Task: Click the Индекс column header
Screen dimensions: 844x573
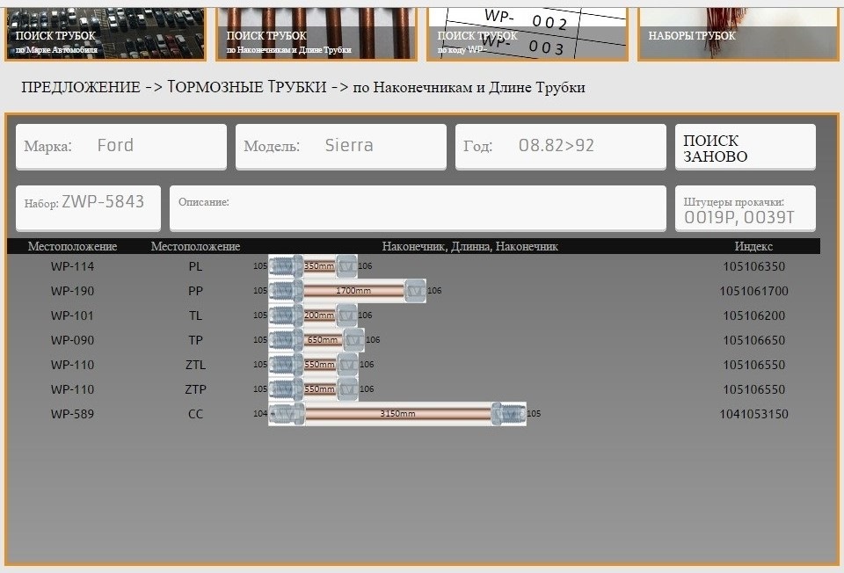Action: 753,246
